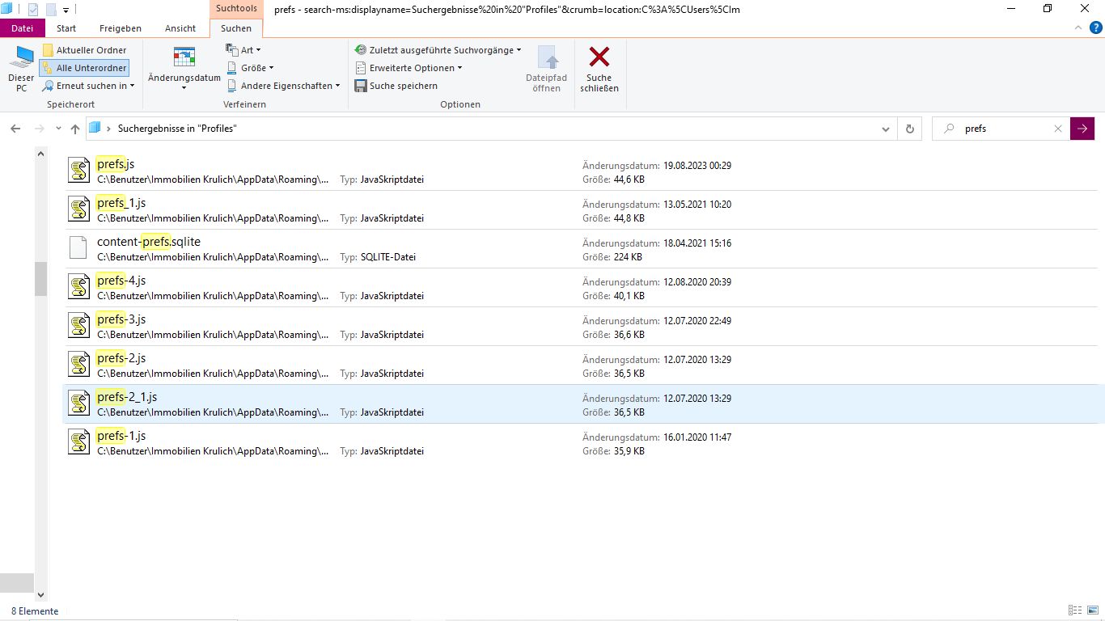Viewport: 1105px width, 621px height.
Task: Clear the search box text
Action: [1057, 129]
